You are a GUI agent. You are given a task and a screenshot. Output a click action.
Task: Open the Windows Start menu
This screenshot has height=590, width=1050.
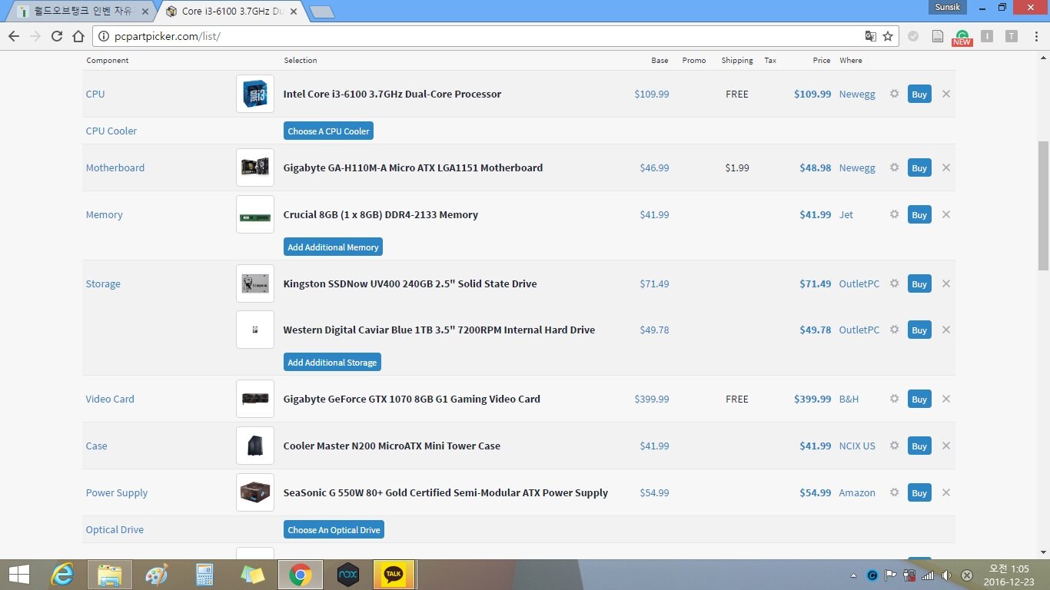[x=18, y=574]
